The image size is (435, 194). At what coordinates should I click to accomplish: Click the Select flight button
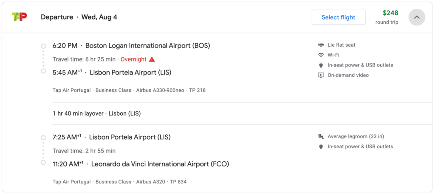coord(339,17)
